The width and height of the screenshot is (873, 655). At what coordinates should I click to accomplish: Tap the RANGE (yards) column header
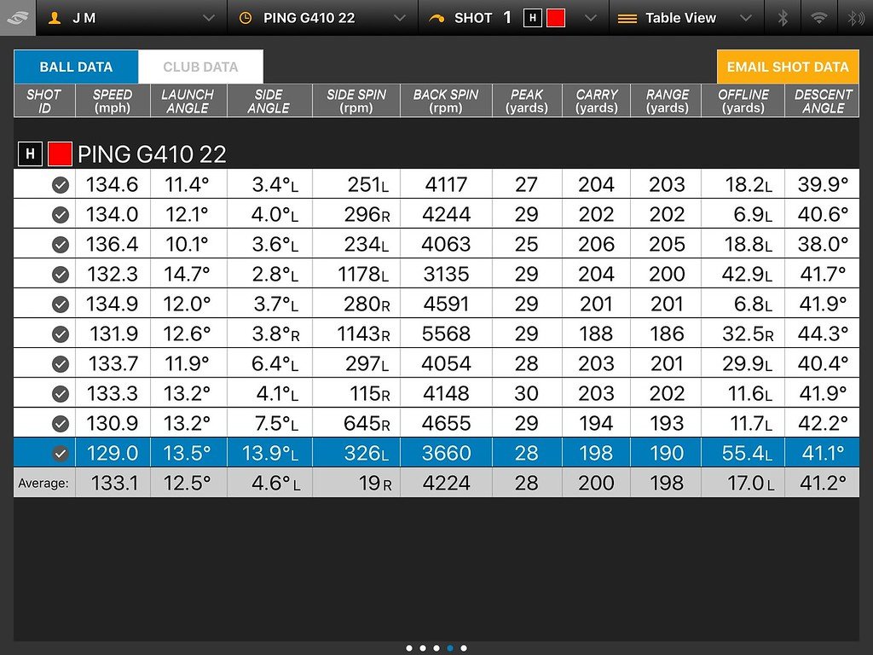(666, 101)
